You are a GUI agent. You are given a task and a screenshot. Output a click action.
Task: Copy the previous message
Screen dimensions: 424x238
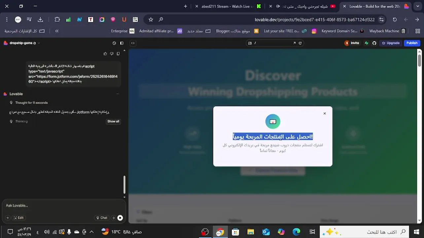coord(118,54)
